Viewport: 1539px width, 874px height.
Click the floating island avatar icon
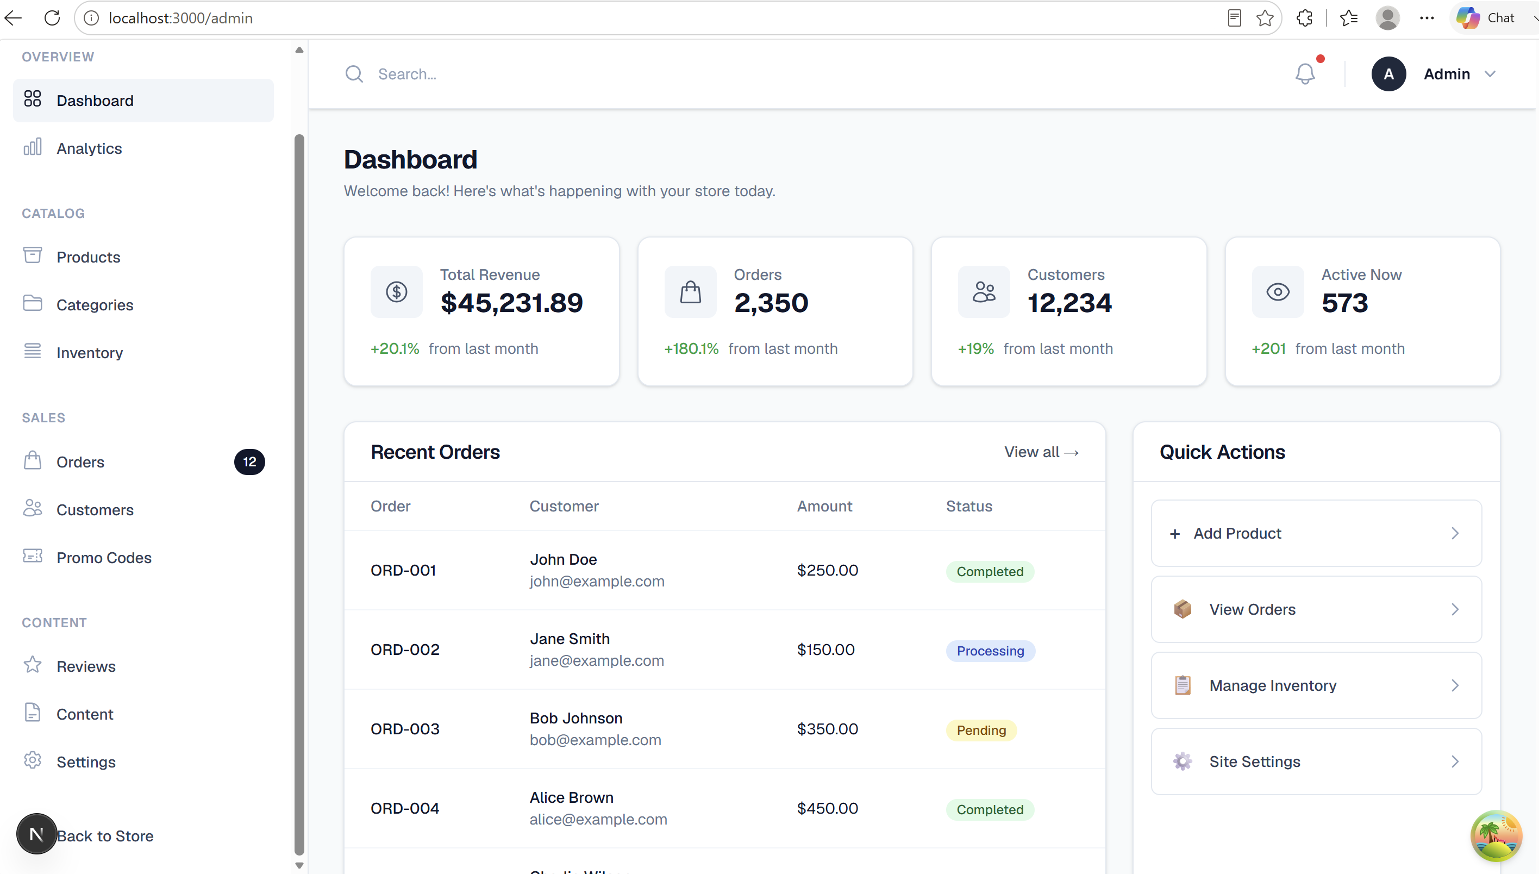(1497, 836)
